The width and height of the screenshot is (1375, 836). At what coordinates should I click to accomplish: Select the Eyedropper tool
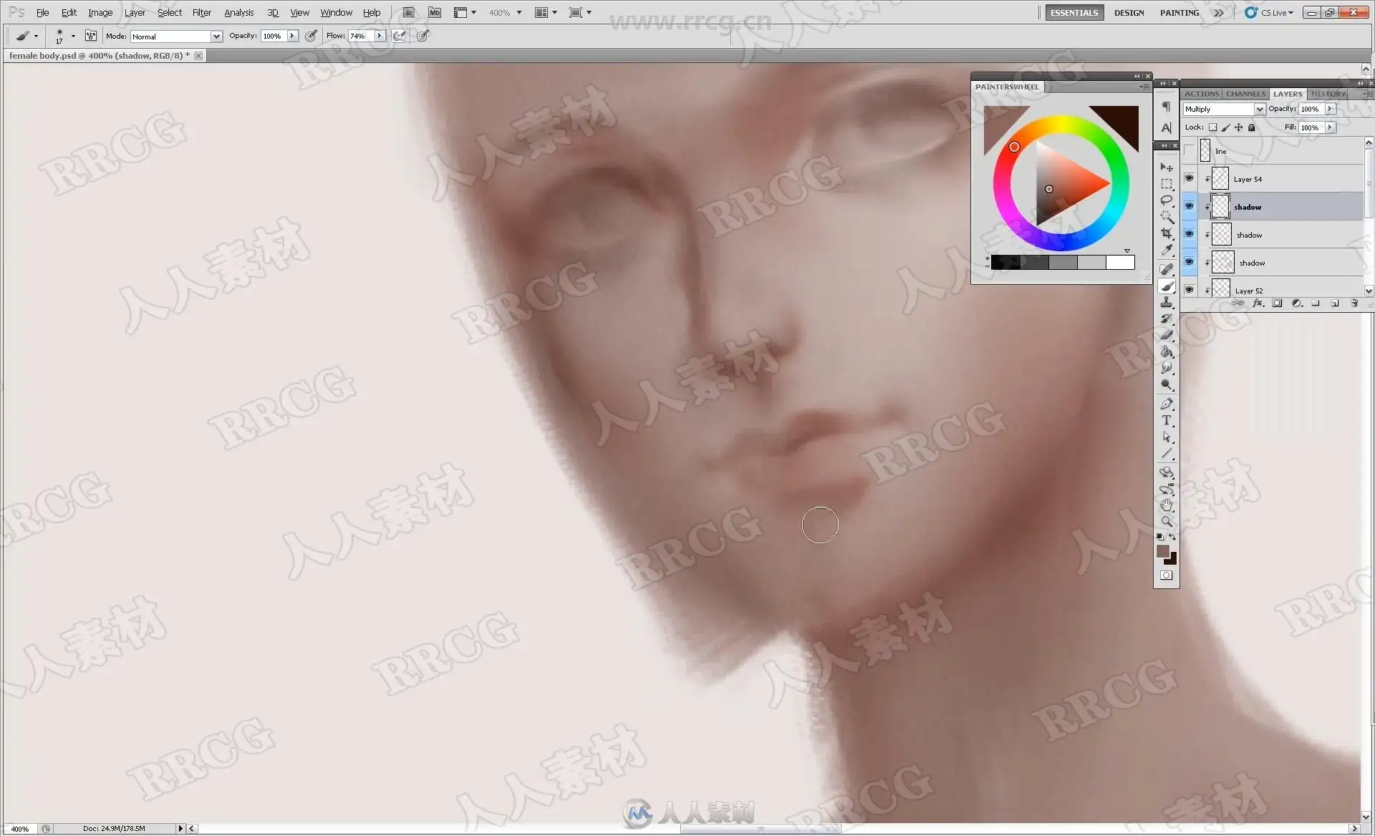tap(1167, 250)
